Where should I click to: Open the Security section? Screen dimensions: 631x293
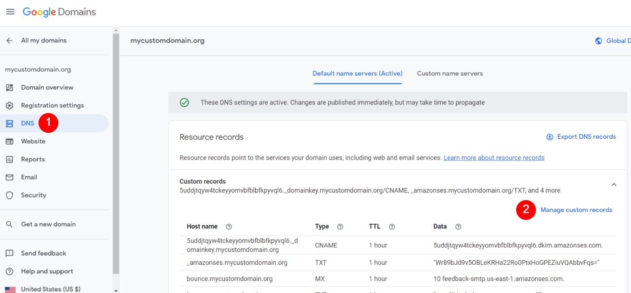tap(33, 195)
